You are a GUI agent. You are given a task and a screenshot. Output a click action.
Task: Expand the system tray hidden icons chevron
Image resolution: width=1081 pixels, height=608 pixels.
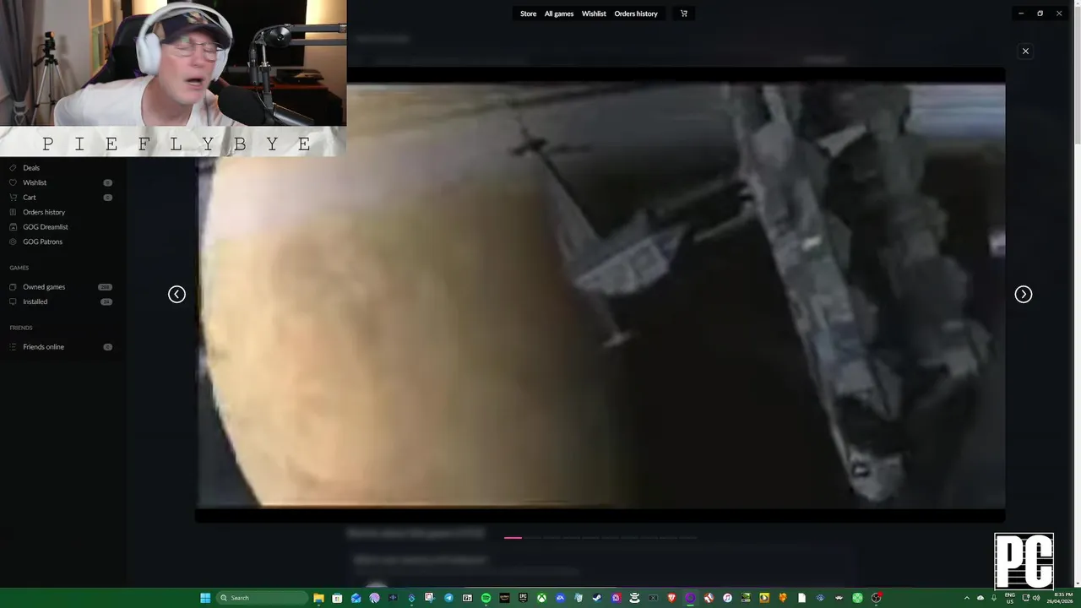pyautogui.click(x=967, y=598)
